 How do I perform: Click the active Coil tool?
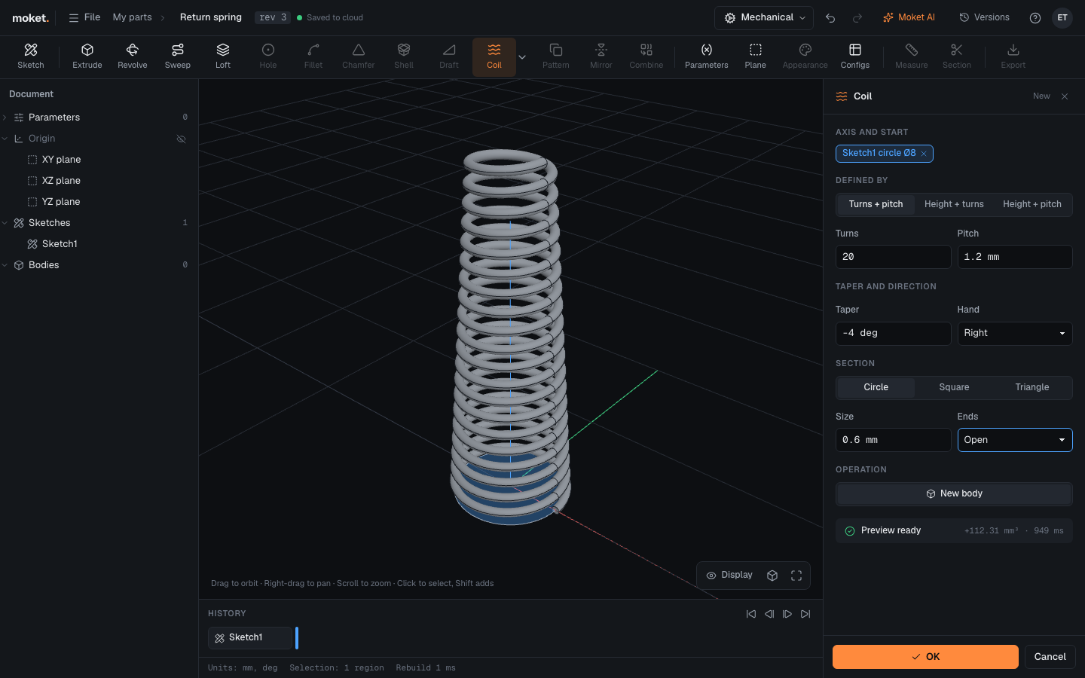pos(494,56)
